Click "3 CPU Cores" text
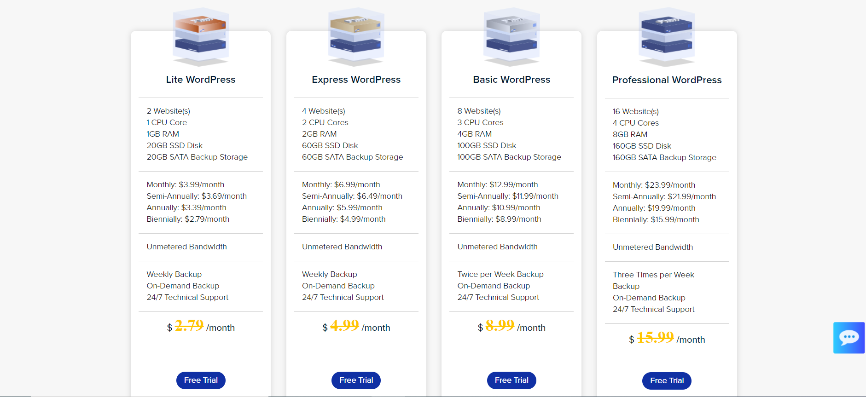Image resolution: width=866 pixels, height=397 pixels. point(481,122)
